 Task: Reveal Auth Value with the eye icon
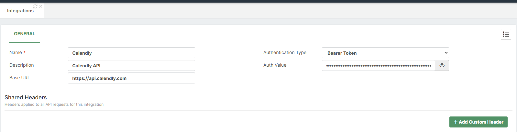[442, 65]
